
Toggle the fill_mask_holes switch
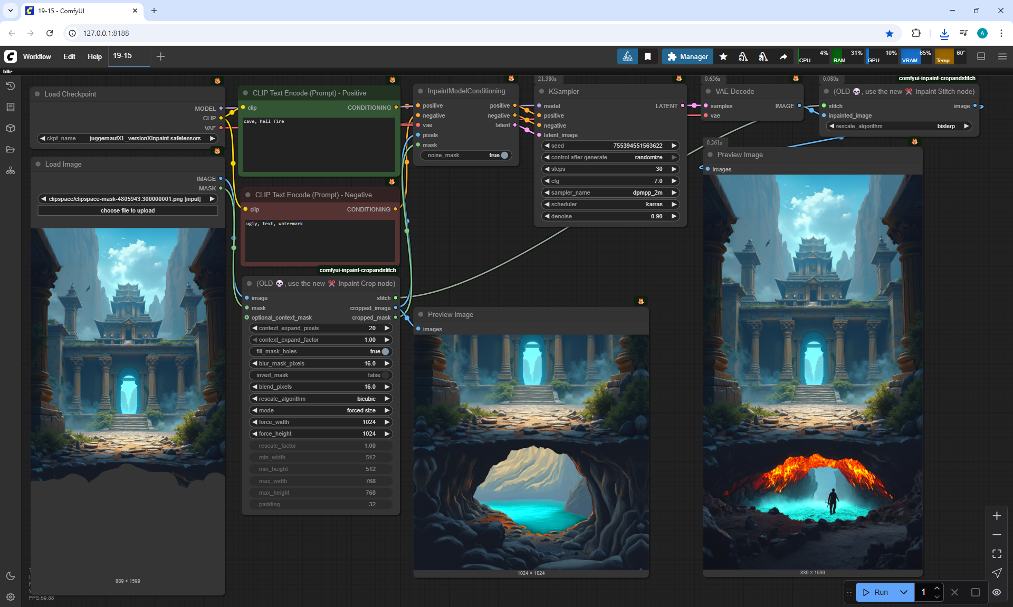coord(385,352)
